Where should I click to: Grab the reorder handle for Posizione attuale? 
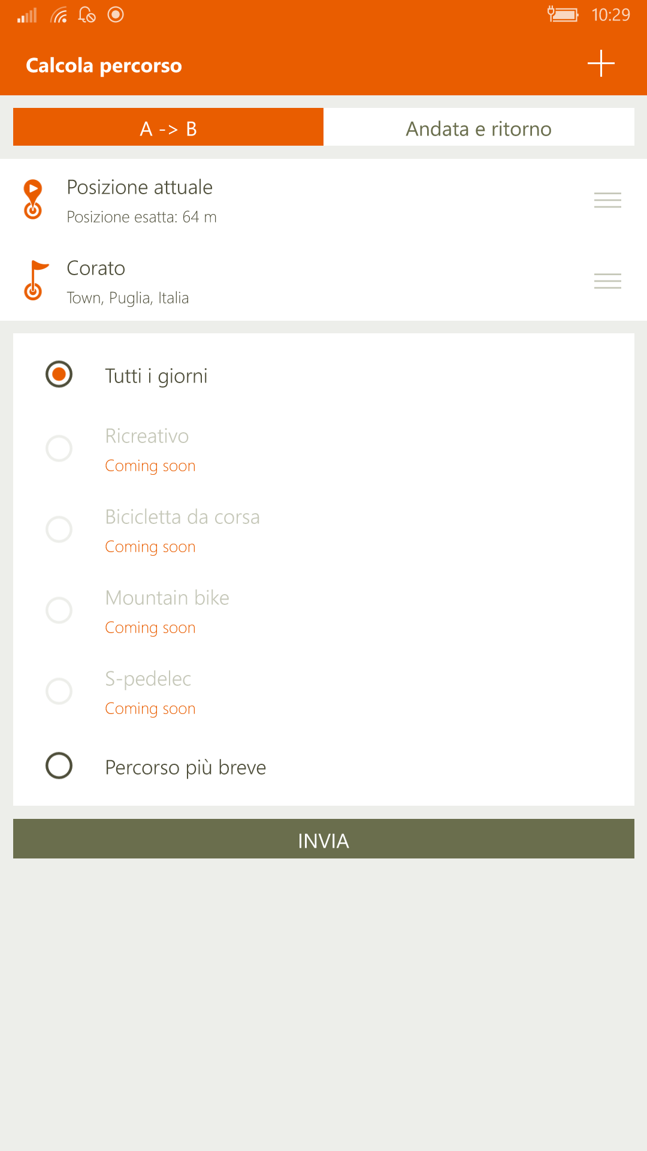point(607,200)
